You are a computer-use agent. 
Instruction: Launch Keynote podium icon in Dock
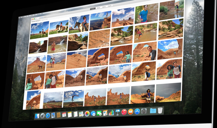[x=117, y=112]
